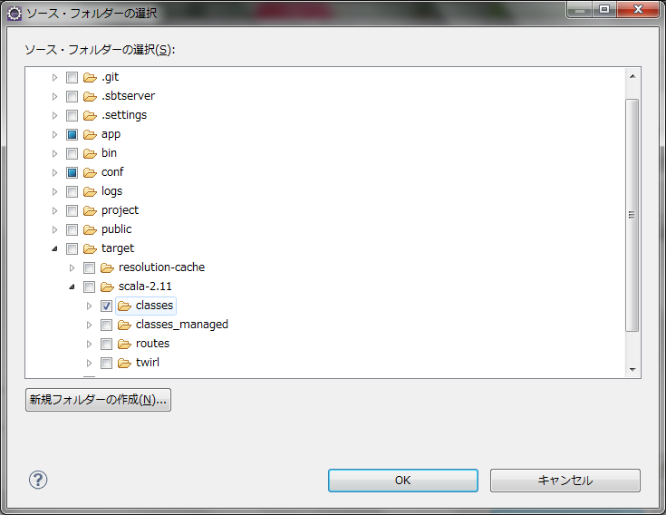Collapse the scala-2.11 folder node
The width and height of the screenshot is (666, 515).
(72, 287)
